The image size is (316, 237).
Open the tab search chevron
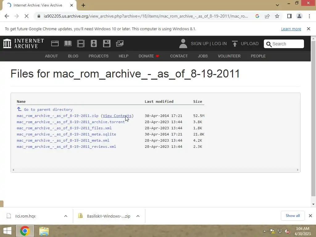(277, 5)
